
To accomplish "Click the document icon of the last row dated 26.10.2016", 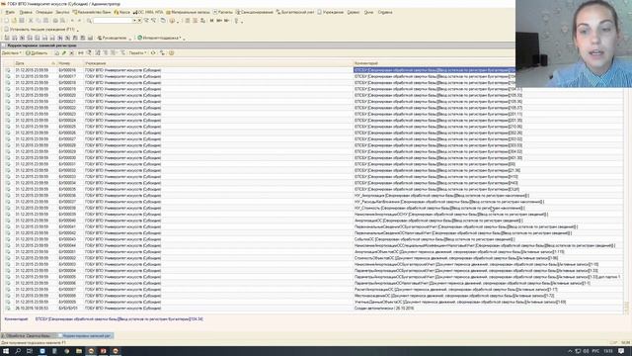I will pos(8,308).
